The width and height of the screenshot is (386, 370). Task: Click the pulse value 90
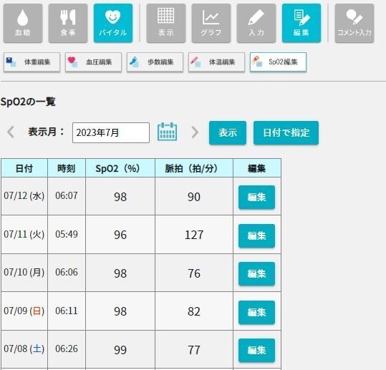[194, 197]
